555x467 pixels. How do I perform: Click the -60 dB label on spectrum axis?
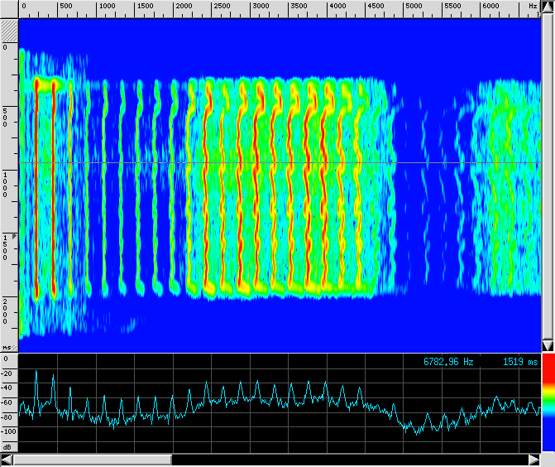click(8, 402)
